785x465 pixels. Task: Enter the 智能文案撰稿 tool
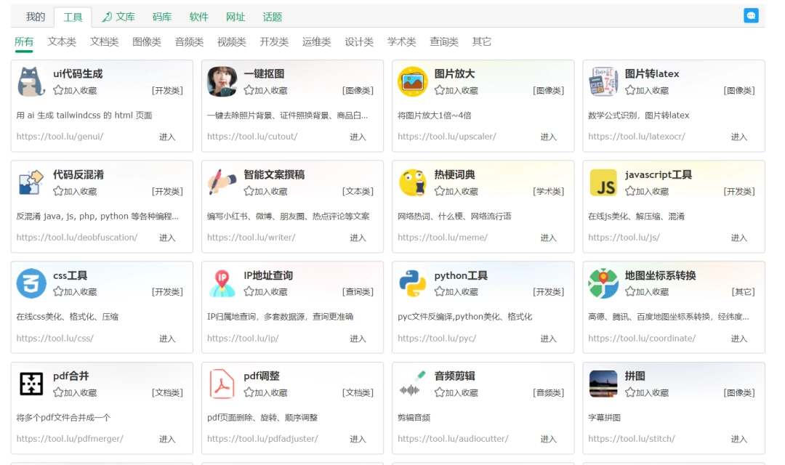coord(358,238)
